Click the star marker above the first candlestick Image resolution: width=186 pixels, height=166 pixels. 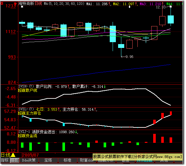click(22, 7)
